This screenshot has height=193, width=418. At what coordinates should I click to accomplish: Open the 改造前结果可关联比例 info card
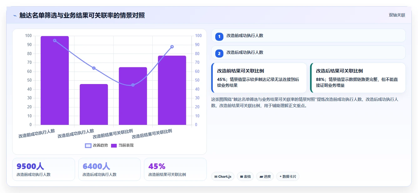[x=259, y=78]
